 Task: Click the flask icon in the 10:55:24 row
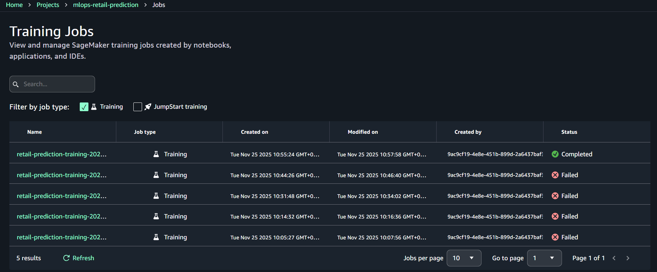coord(156,154)
